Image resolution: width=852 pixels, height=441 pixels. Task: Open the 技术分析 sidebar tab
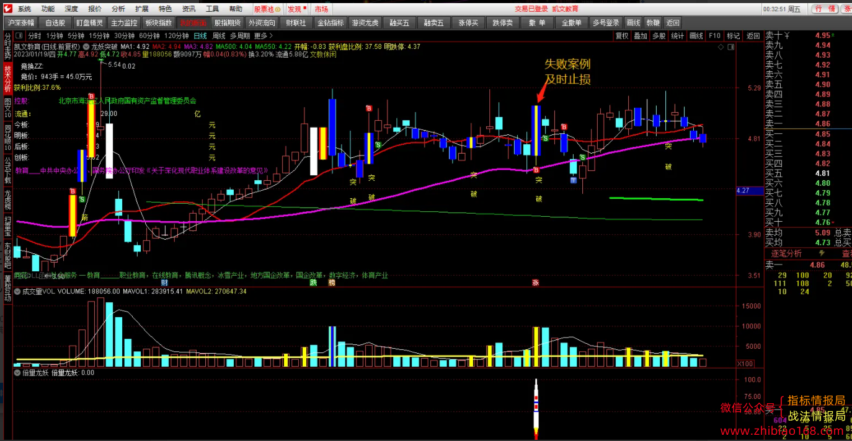coord(7,78)
